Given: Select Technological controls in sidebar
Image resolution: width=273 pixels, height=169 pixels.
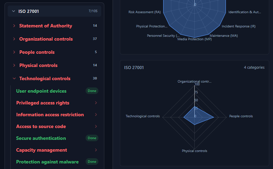Looking at the screenshot, I should (45, 78).
